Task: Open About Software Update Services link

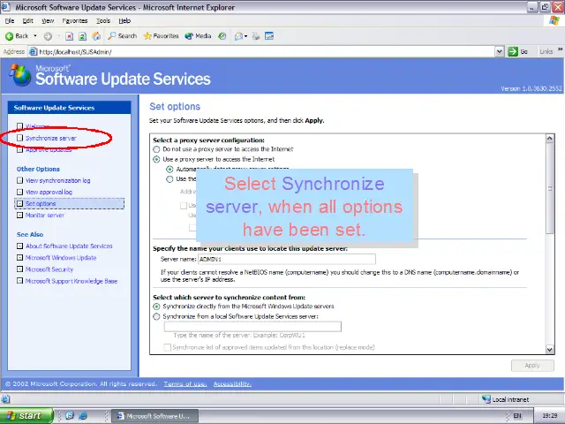Action: pyautogui.click(x=69, y=246)
